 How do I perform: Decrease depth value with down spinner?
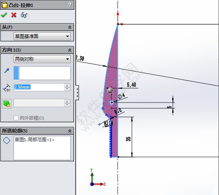[67, 89]
